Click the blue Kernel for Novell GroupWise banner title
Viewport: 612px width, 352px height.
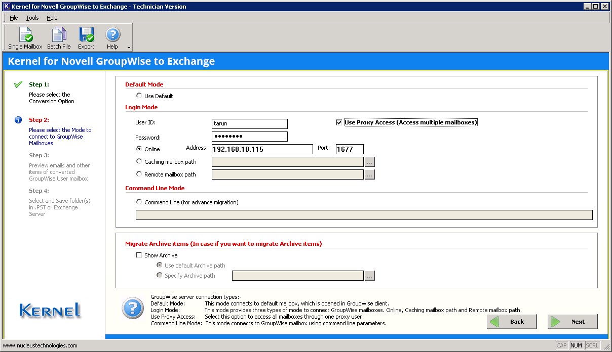click(111, 61)
